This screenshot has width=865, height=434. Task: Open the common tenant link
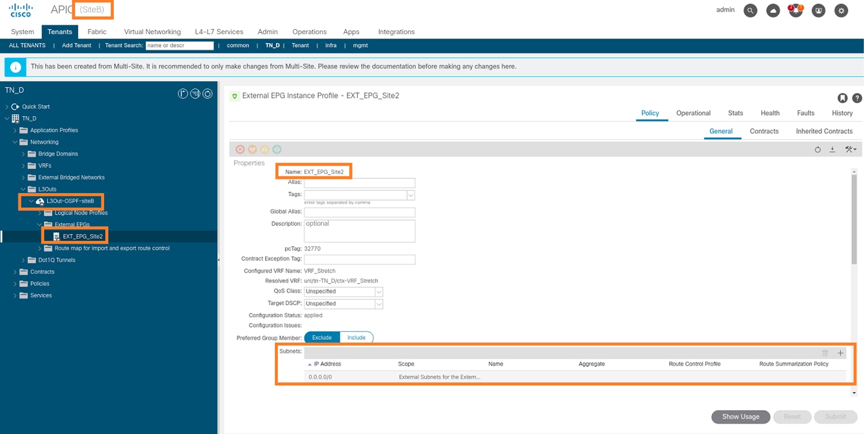click(238, 46)
